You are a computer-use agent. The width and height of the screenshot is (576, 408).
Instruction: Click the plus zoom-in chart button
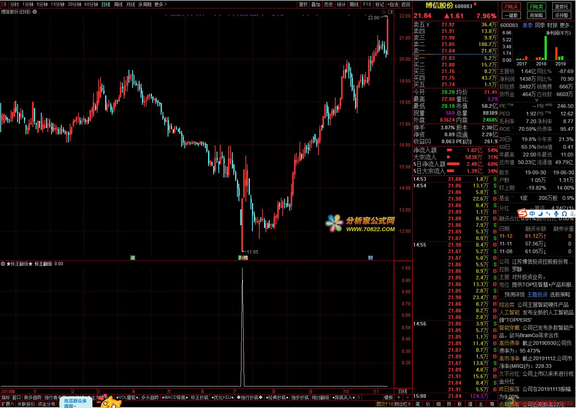point(399,397)
